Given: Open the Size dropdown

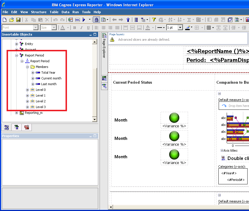Looking at the screenshot, I should coord(54,28).
